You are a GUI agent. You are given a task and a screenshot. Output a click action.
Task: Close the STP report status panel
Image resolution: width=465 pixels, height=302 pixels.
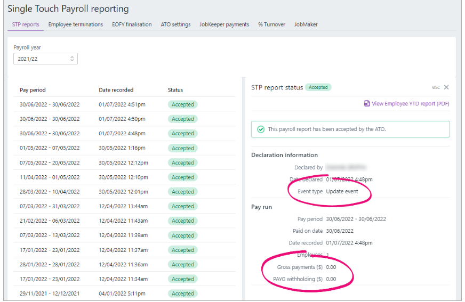click(446, 87)
